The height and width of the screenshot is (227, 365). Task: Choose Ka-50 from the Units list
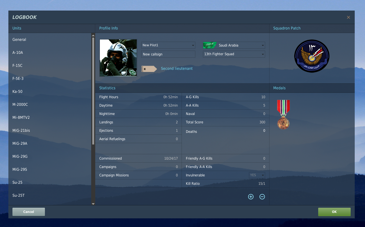pyautogui.click(x=17, y=91)
